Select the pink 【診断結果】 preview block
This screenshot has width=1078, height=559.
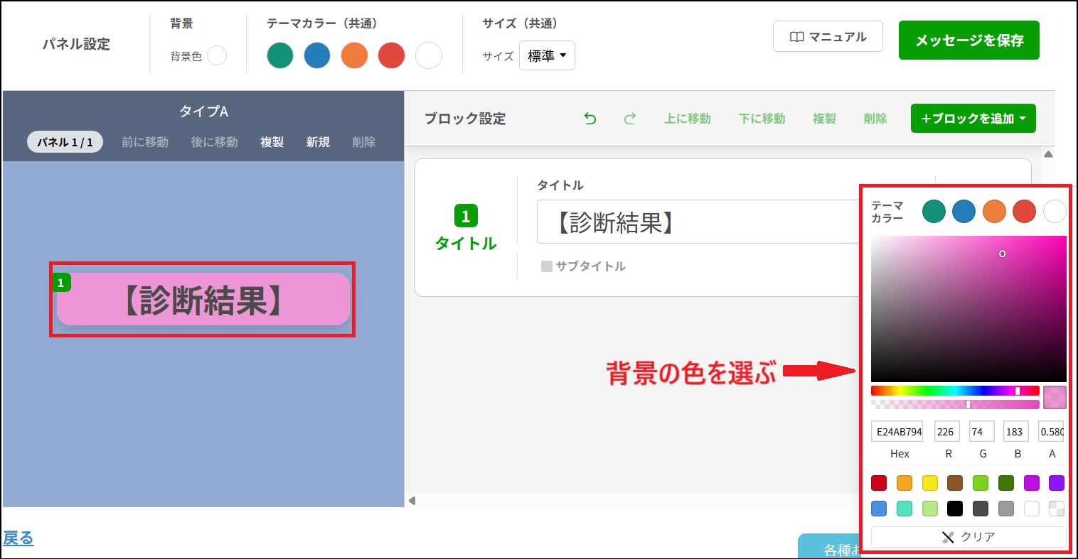coord(203,299)
